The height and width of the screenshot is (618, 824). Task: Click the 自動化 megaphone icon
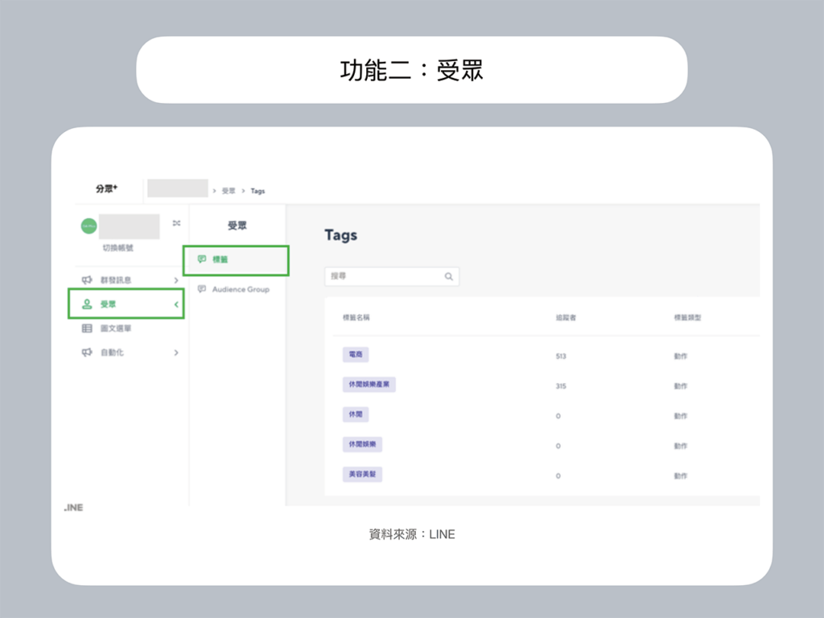click(x=87, y=352)
